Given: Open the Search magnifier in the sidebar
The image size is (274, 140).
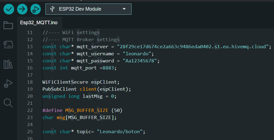Looking at the screenshot, I should pyautogui.click(x=8, y=103).
